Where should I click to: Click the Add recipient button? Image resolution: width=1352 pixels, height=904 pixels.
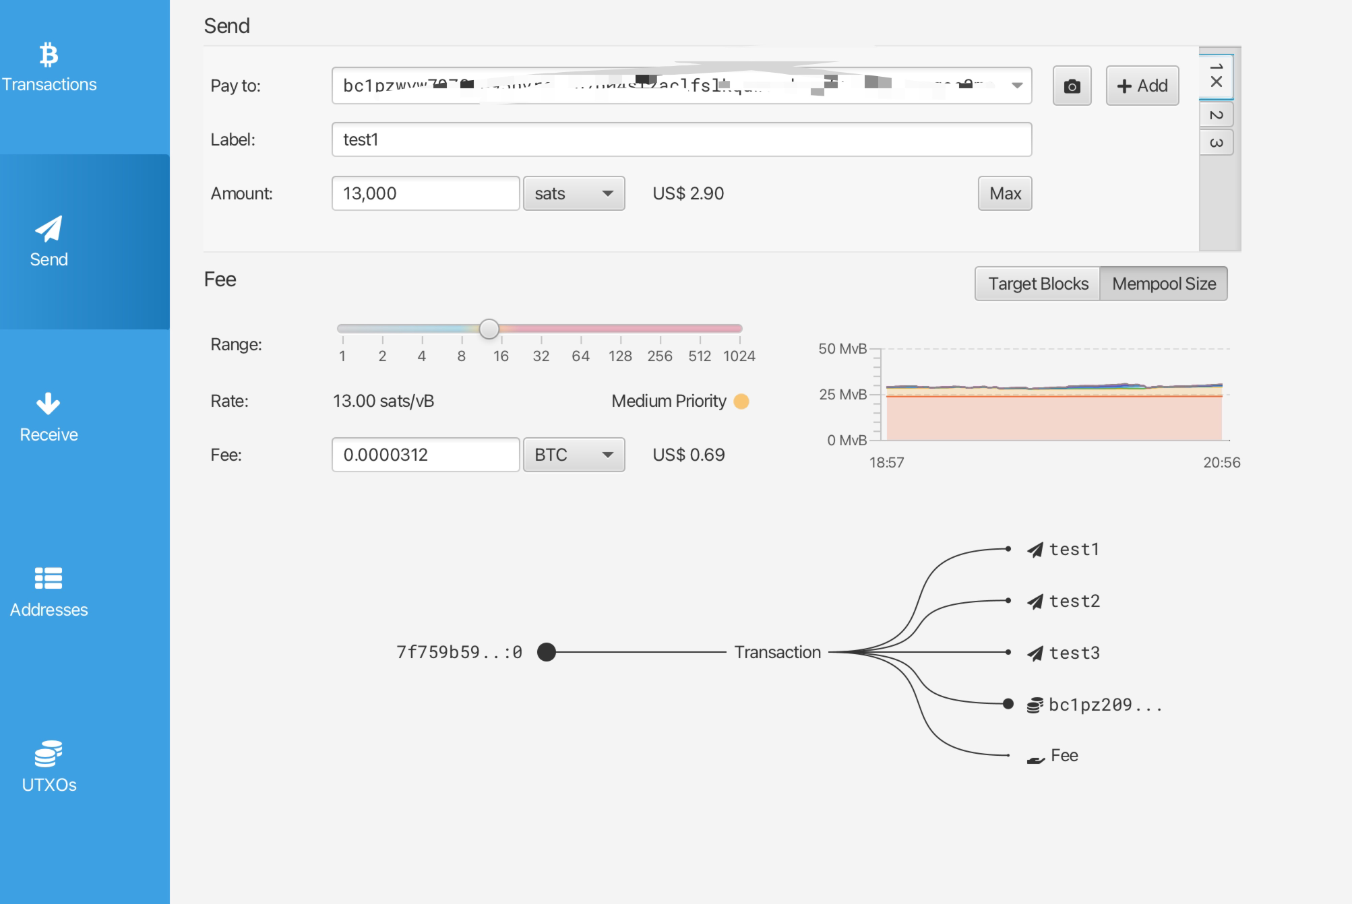point(1142,86)
